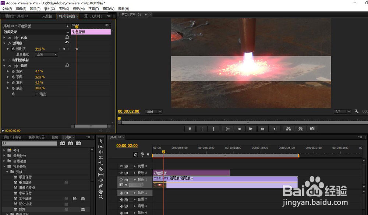The height and width of the screenshot is (215, 368).
Task: Collapse the 透明度 effect group
Action: [x=4, y=43]
